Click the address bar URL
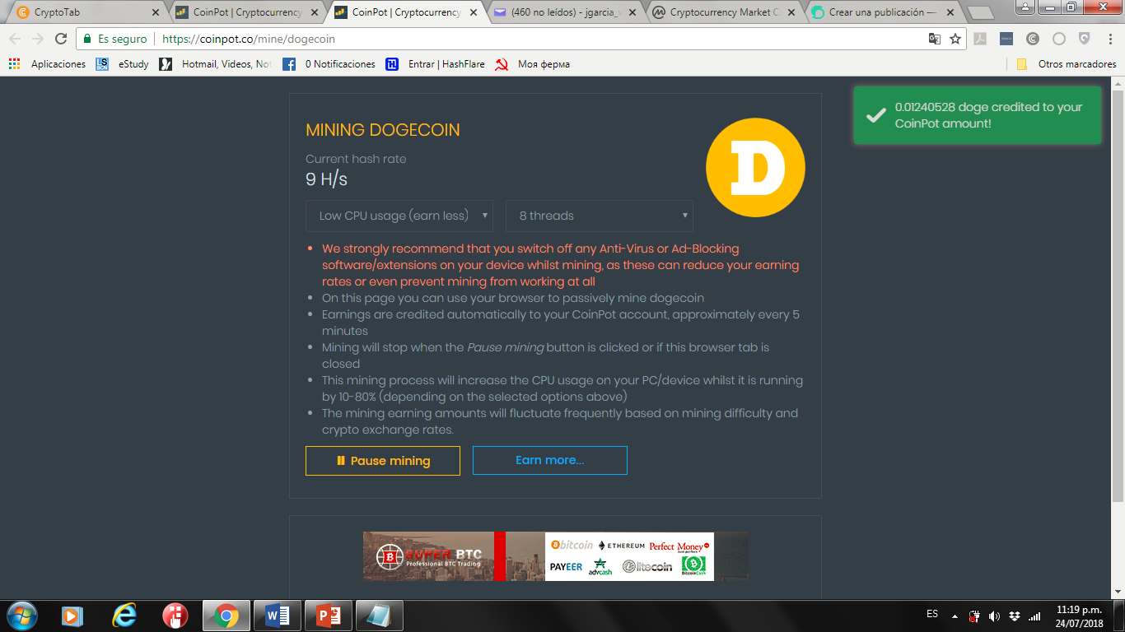Image resolution: width=1125 pixels, height=632 pixels. tap(249, 39)
